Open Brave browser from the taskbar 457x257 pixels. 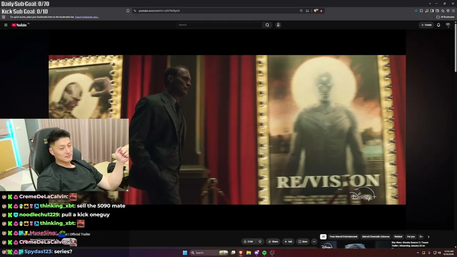point(241,253)
